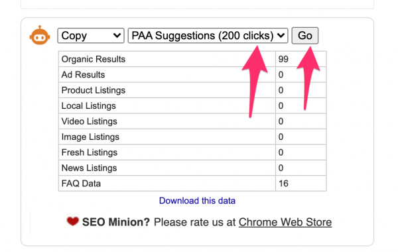The height and width of the screenshot is (252, 398).
Task: Select the Product Listings row label
Action: click(x=94, y=90)
